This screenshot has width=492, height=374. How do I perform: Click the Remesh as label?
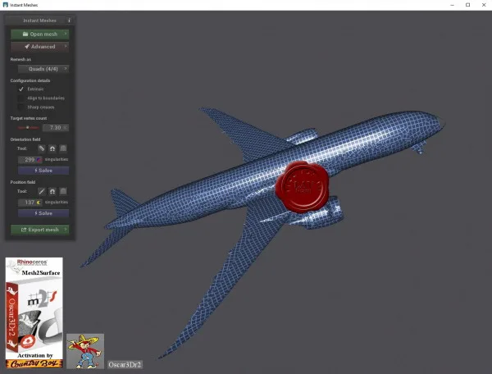tap(20, 59)
